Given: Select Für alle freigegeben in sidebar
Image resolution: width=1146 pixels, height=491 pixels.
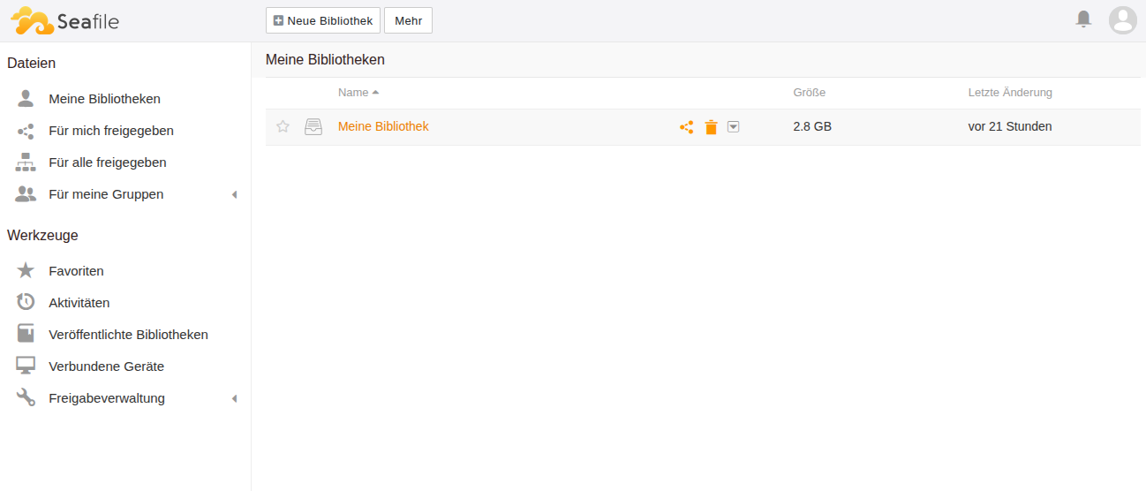Looking at the screenshot, I should (108, 162).
